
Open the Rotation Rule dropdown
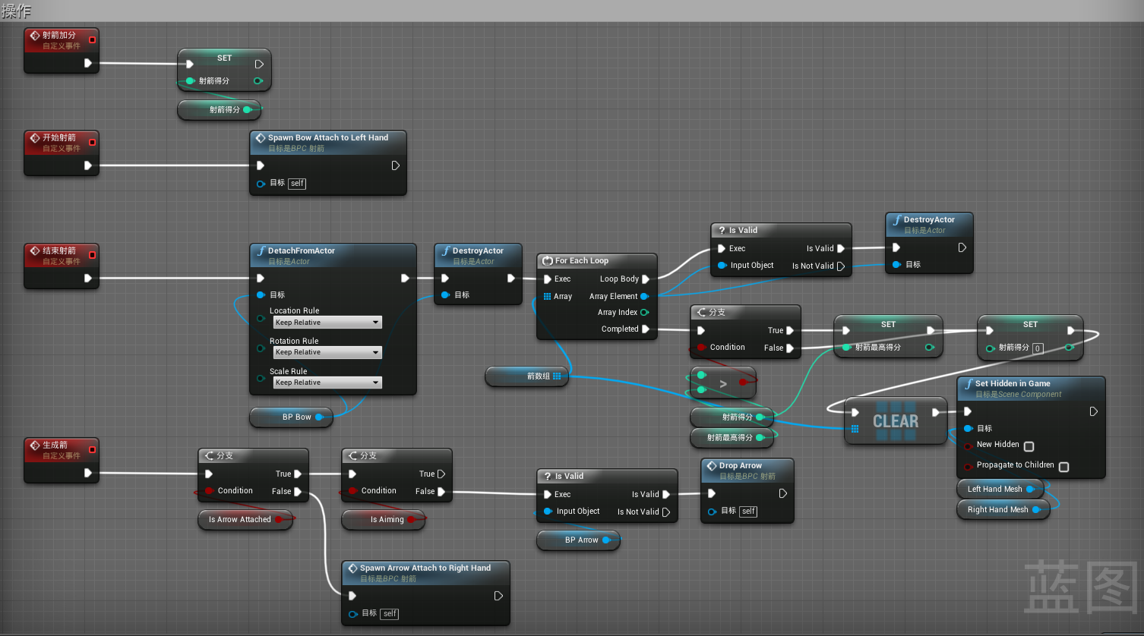(x=327, y=352)
